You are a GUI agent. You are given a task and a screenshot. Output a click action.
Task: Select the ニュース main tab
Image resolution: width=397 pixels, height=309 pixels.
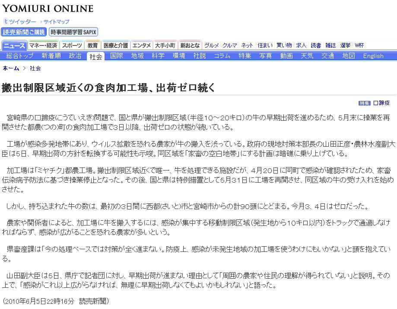tap(15, 45)
